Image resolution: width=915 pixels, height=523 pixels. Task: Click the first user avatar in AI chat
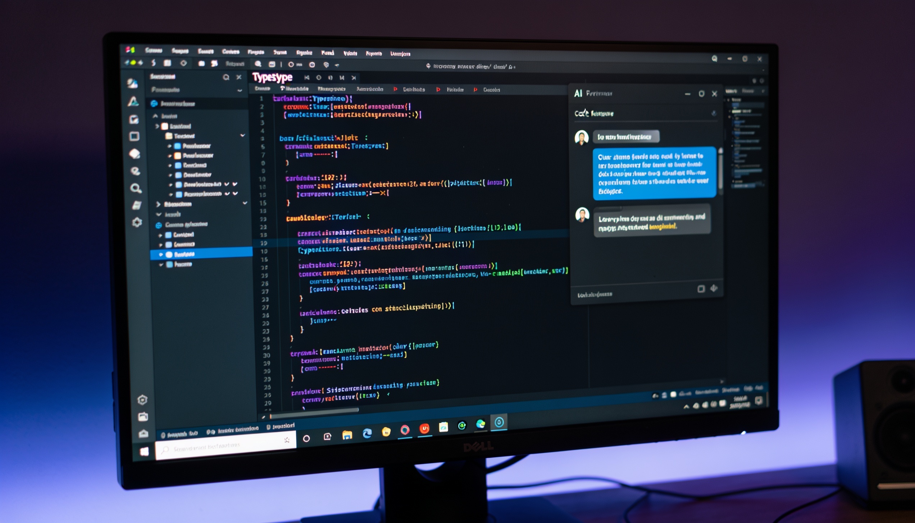pos(581,137)
